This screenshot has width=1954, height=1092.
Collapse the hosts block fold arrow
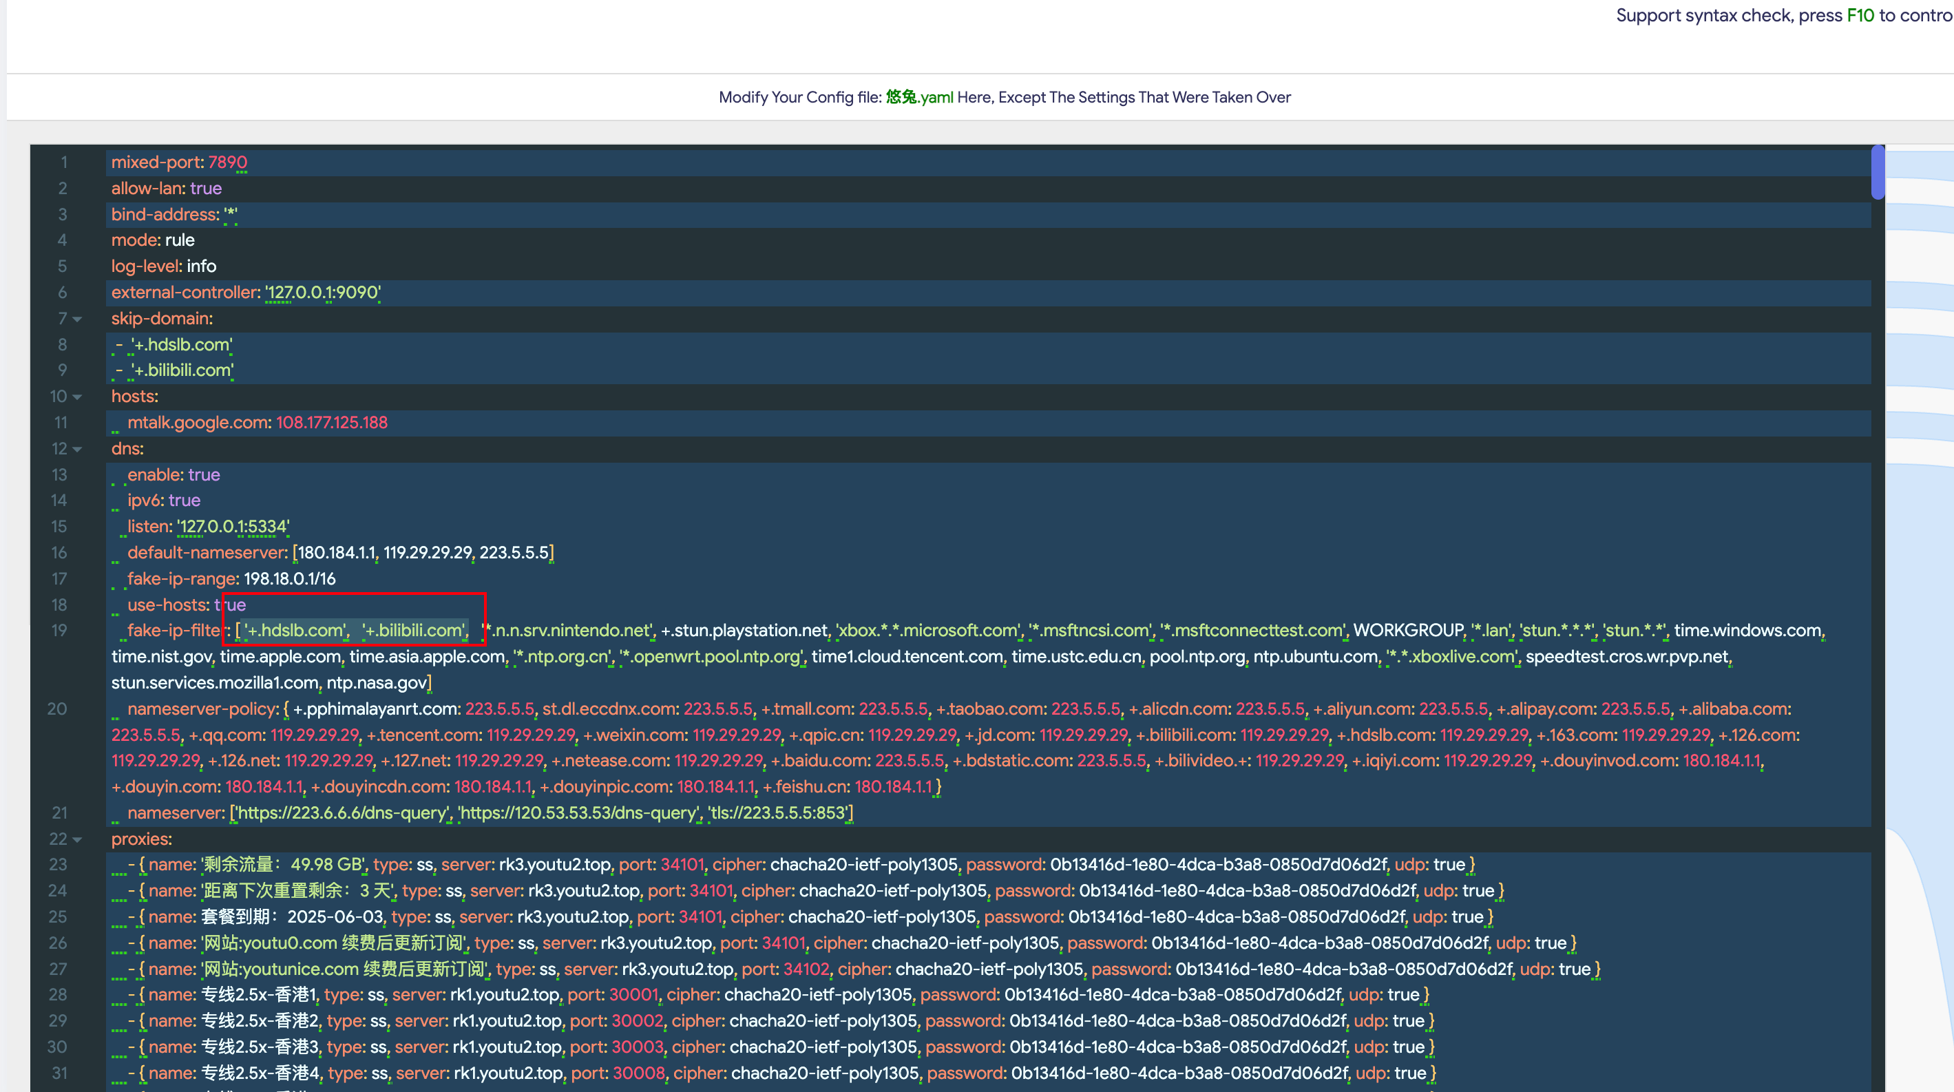click(x=77, y=397)
